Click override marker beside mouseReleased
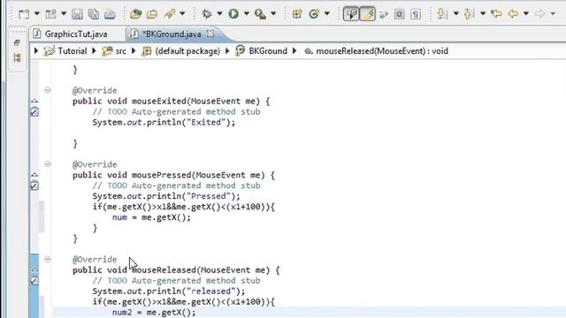 tap(34, 269)
